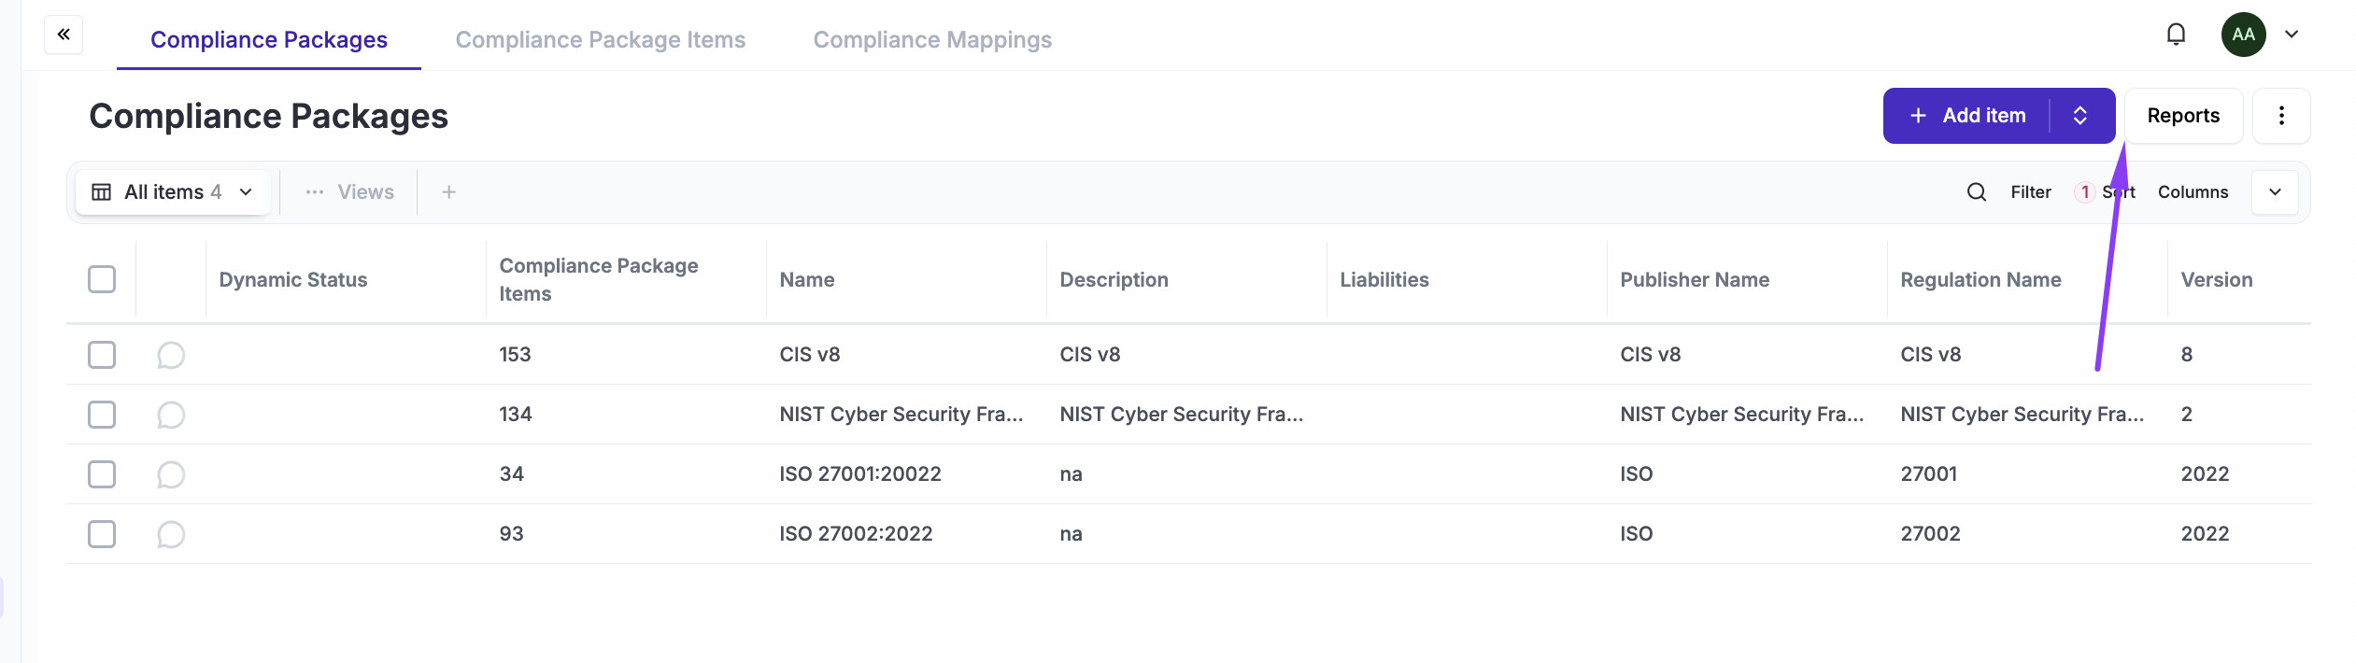The height and width of the screenshot is (663, 2356).
Task: Click the Reports button
Action: [x=2182, y=116]
